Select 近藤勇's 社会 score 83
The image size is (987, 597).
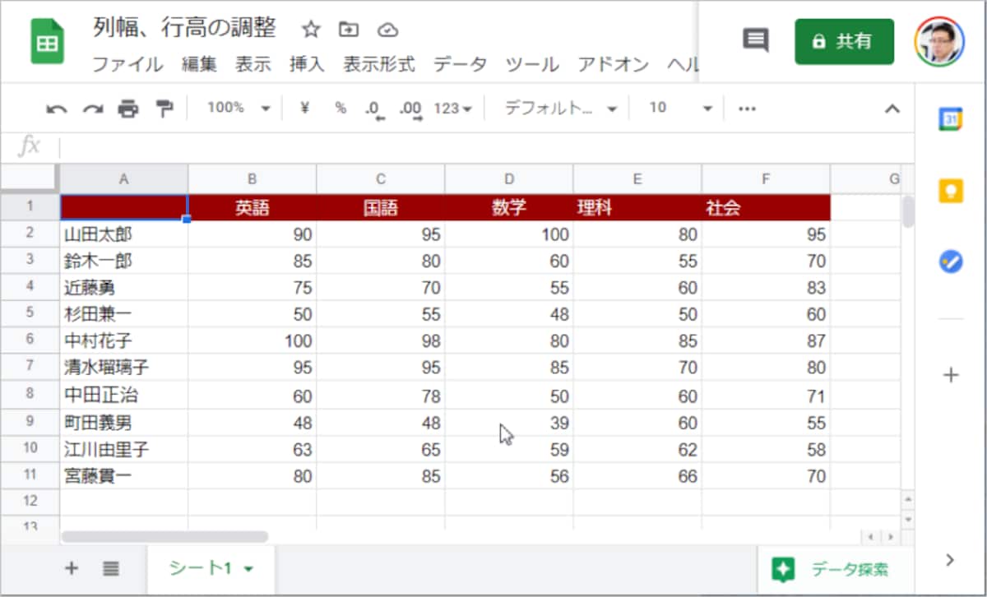click(x=766, y=288)
